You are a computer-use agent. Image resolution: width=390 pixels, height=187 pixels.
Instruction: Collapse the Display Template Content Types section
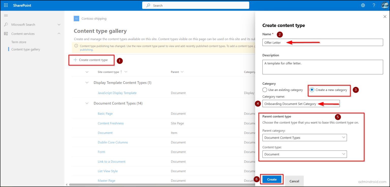pyautogui.click(x=87, y=82)
